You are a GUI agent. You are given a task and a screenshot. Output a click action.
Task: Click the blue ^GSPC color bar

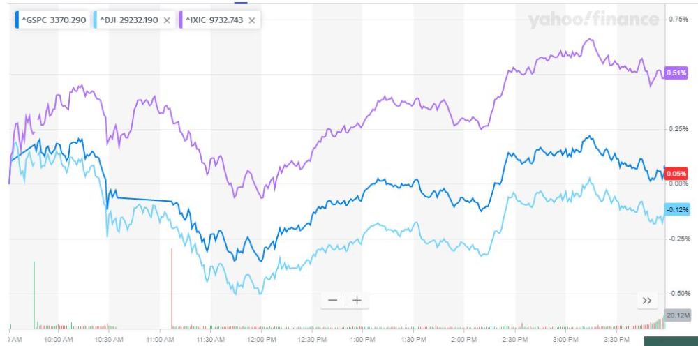[x=18, y=20]
